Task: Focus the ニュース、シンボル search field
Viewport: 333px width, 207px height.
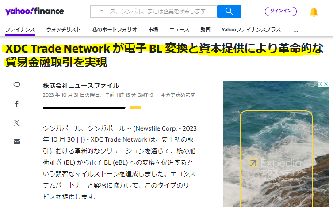Action: coord(154,11)
